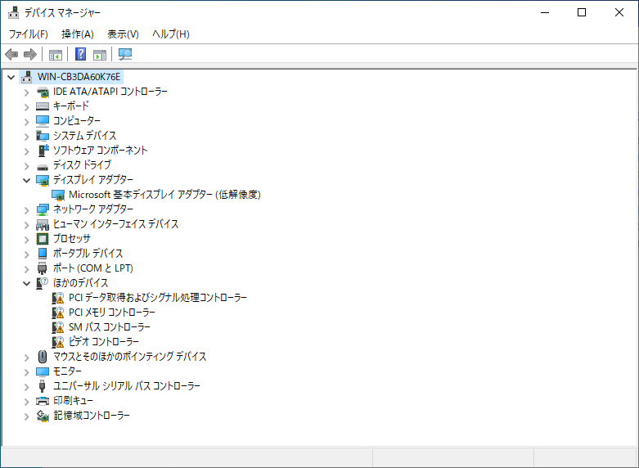Select the SM バス コントローラー entry
Screen dimensions: 639x468
point(110,327)
